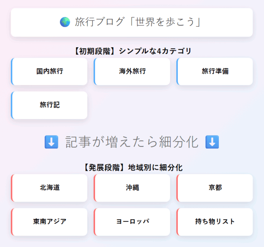Click the left down-arrow icon
264x247 pixels.
pos(51,142)
